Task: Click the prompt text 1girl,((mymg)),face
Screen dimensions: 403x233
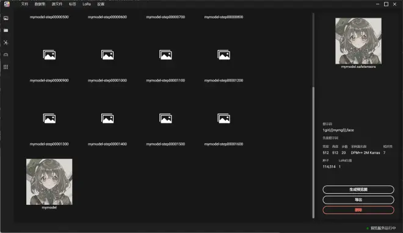Action: click(338, 130)
